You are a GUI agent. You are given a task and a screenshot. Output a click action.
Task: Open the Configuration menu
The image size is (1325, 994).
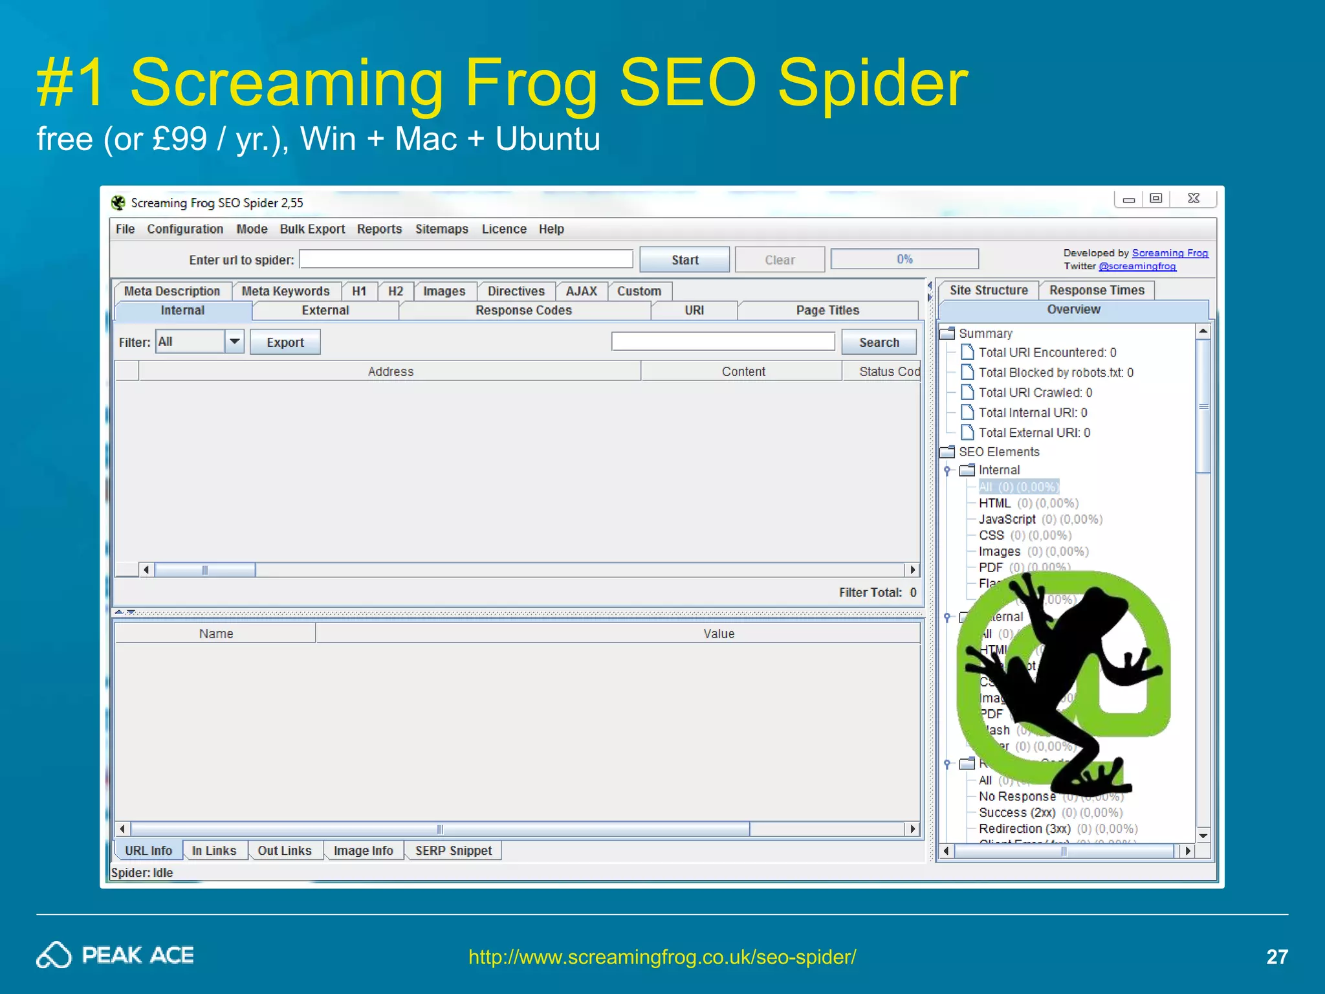coord(185,229)
